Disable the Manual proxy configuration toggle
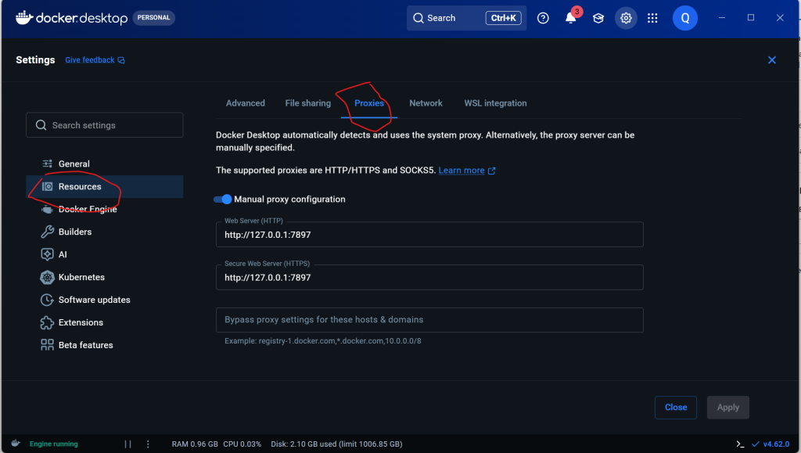The width and height of the screenshot is (801, 453). (224, 200)
